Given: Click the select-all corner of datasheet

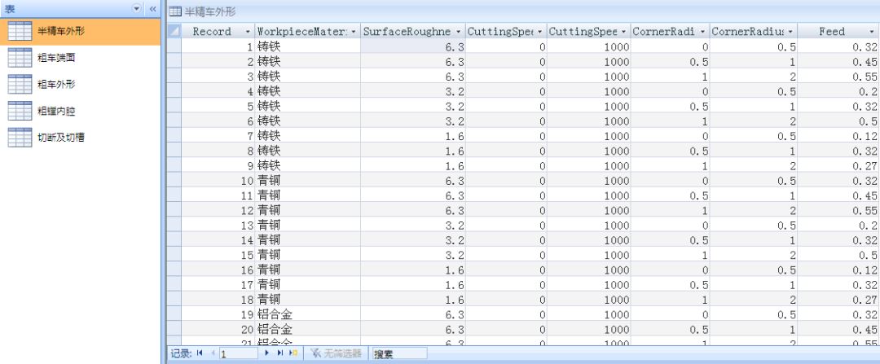Looking at the screenshot, I should [174, 32].
